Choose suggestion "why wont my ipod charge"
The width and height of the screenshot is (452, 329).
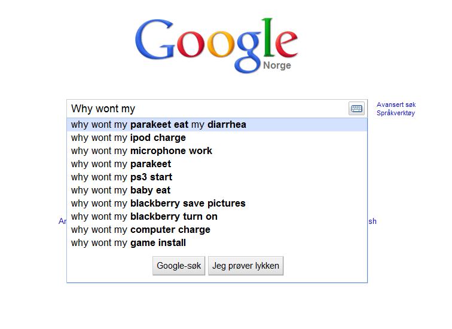coord(217,138)
